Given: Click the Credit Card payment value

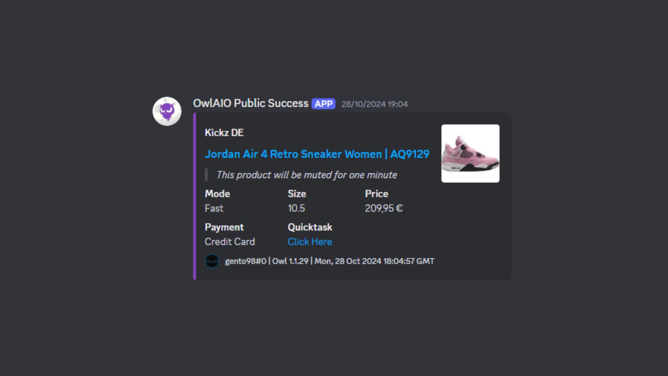Looking at the screenshot, I should click(x=230, y=242).
